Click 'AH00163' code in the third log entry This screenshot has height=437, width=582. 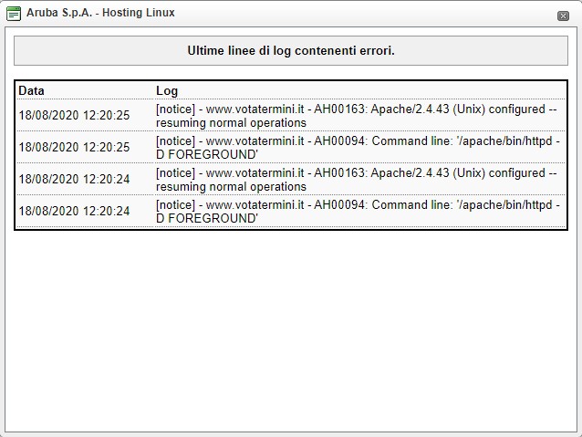coord(339,173)
